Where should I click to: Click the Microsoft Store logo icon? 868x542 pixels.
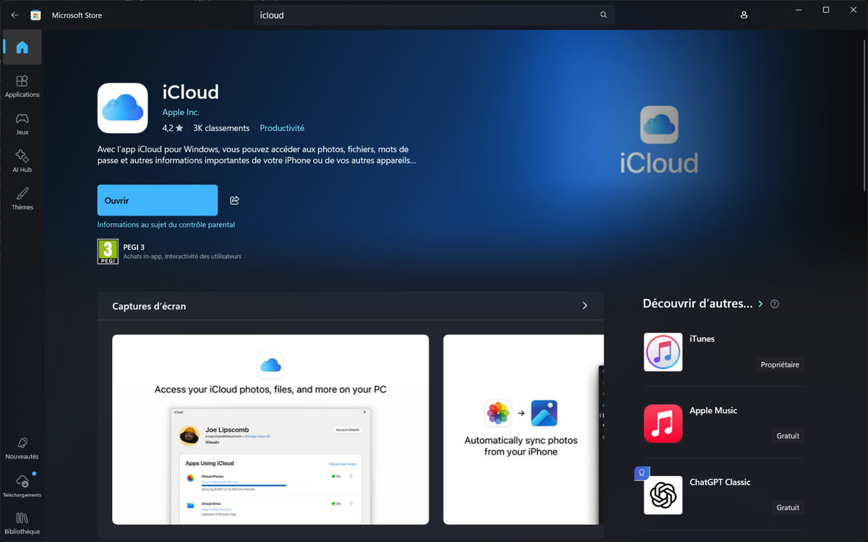pyautogui.click(x=36, y=15)
